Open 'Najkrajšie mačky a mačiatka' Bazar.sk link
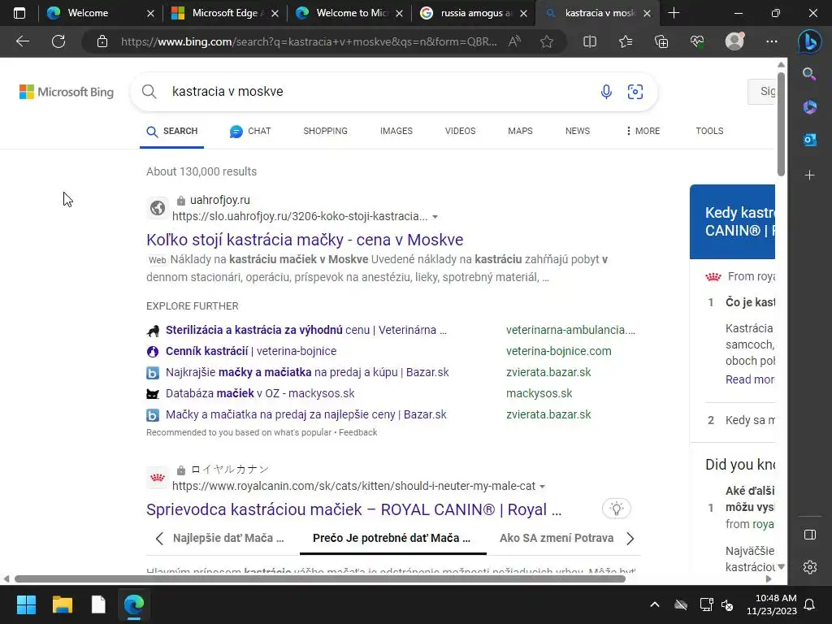Image resolution: width=832 pixels, height=624 pixels. click(307, 372)
